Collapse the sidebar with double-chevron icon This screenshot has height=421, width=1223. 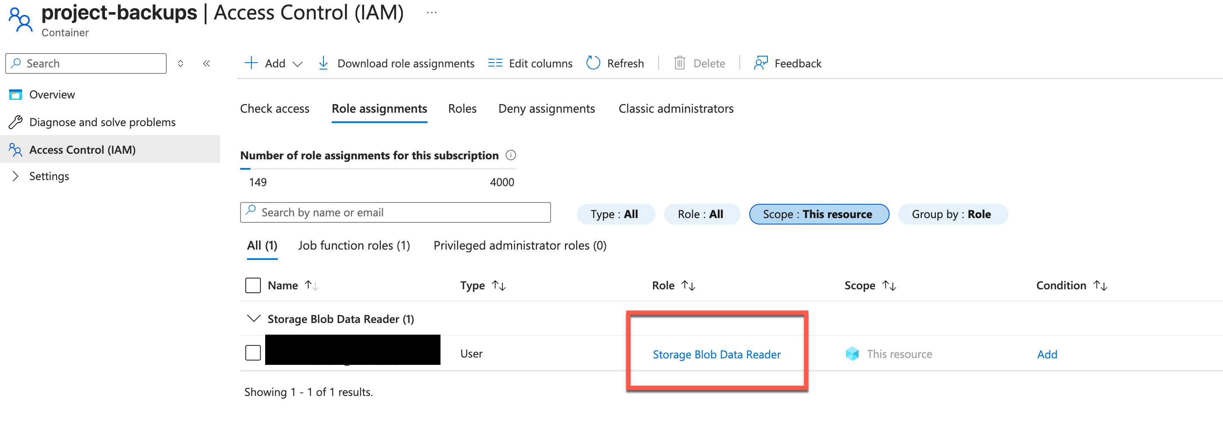[206, 63]
